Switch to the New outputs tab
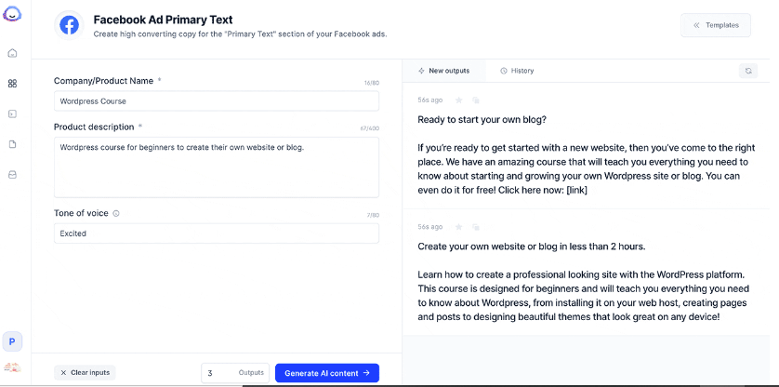The width and height of the screenshot is (779, 387). [x=443, y=71]
